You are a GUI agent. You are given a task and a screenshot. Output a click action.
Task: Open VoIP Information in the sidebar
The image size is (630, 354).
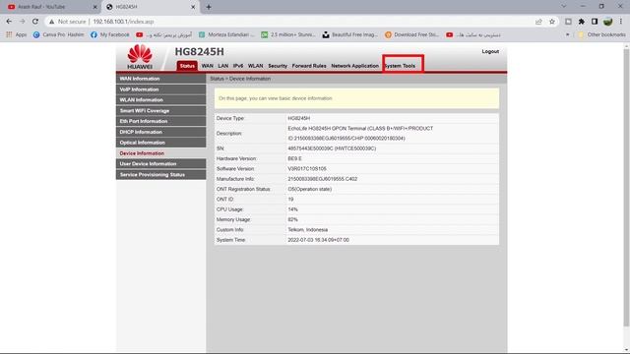pyautogui.click(x=161, y=89)
